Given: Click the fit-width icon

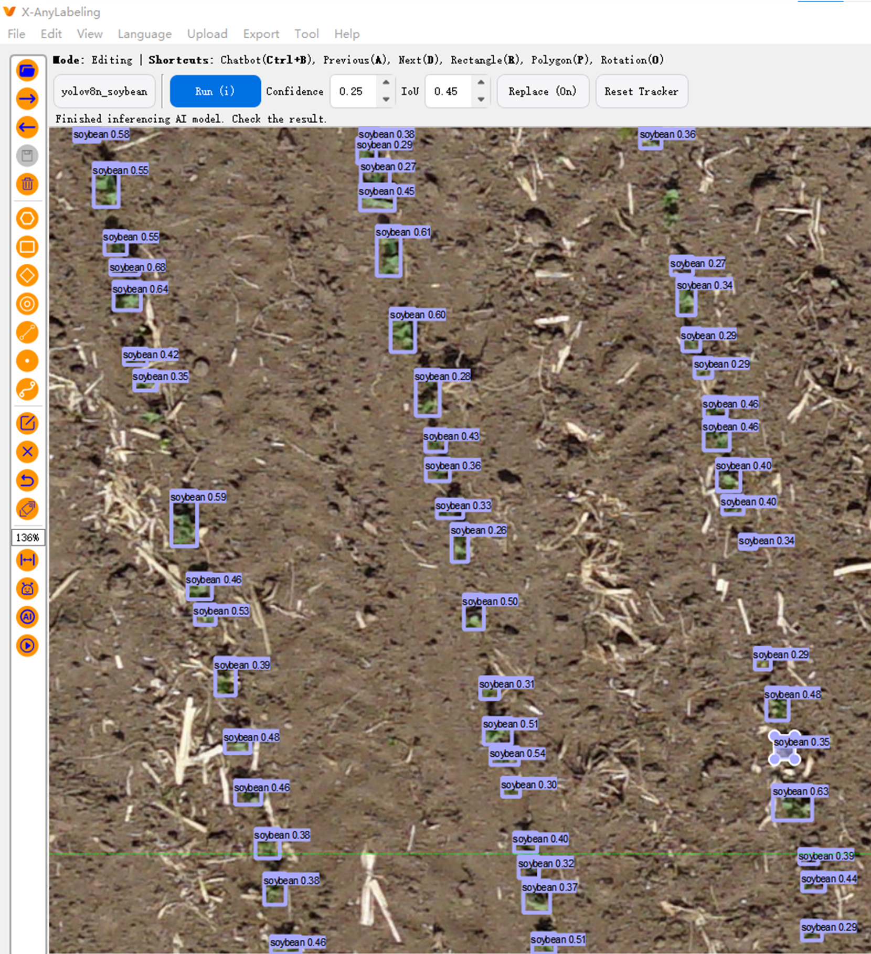Looking at the screenshot, I should click(x=27, y=560).
